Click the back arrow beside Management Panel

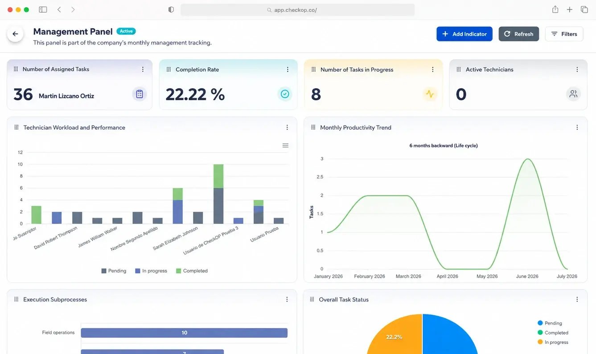click(15, 34)
